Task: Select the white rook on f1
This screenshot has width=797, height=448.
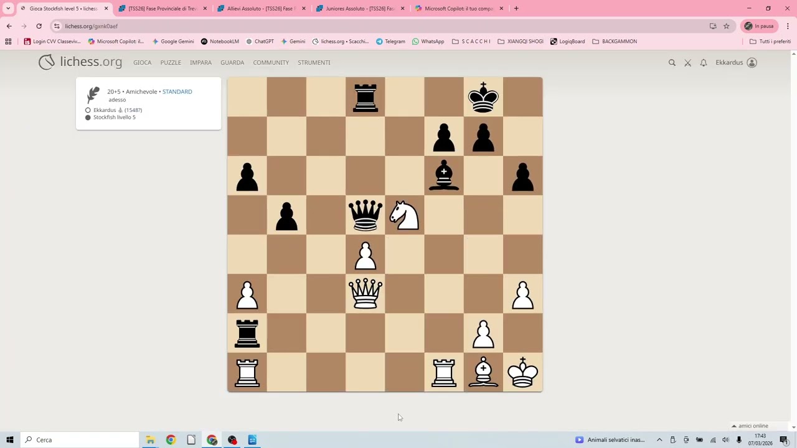Action: point(444,372)
